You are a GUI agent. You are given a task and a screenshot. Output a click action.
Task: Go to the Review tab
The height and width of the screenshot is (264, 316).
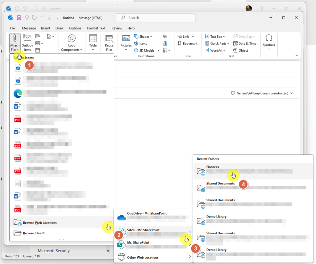pos(117,28)
